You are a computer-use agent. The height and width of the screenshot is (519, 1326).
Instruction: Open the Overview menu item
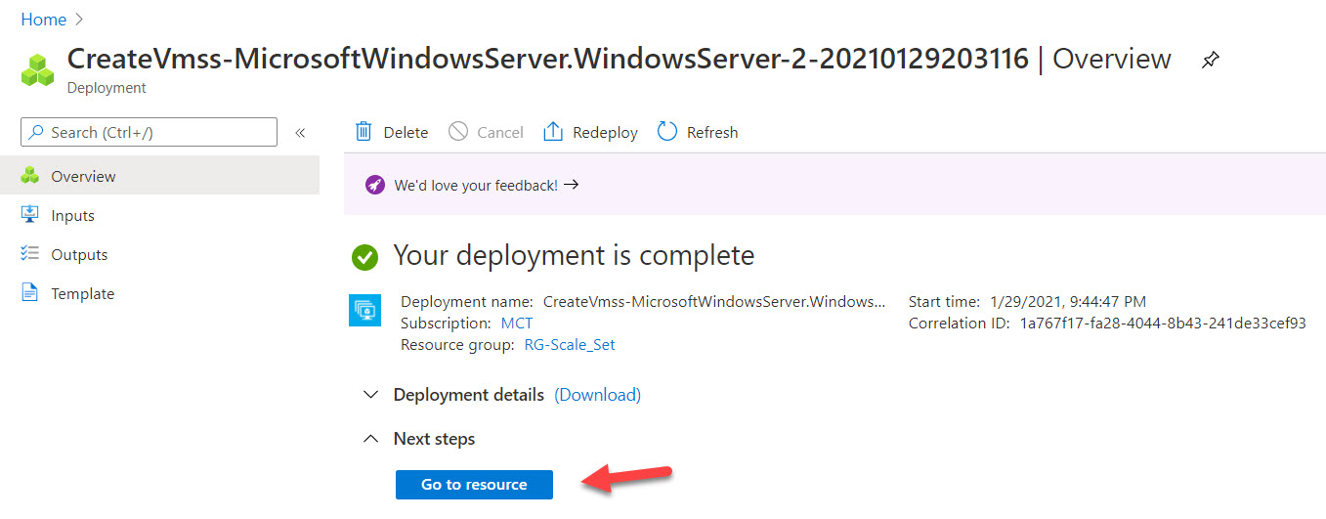tap(83, 176)
